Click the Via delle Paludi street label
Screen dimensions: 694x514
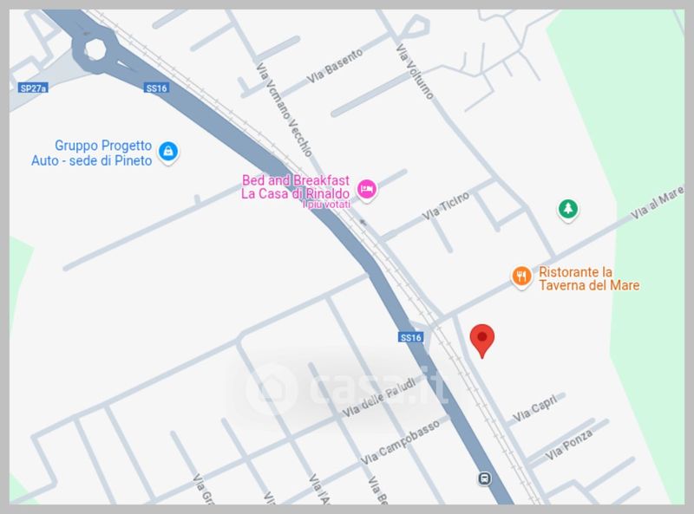[379, 398]
